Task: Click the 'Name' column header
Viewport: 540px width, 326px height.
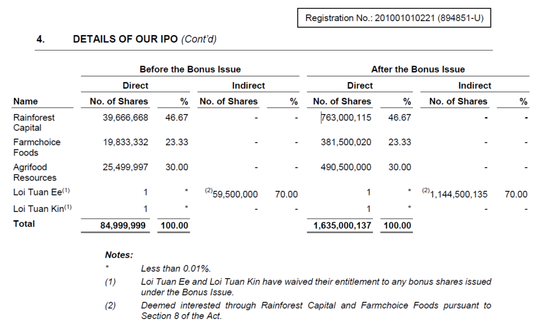Action: (x=26, y=101)
